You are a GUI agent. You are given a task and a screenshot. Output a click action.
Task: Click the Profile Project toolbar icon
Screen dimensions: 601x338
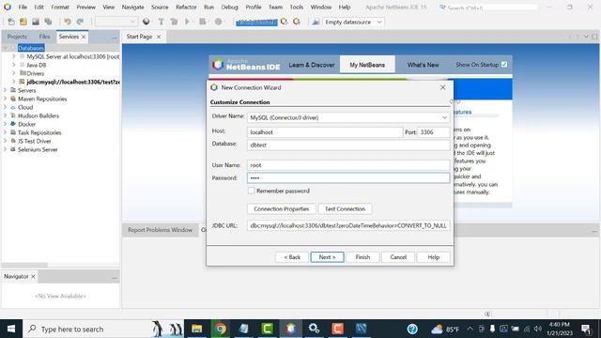[219, 22]
